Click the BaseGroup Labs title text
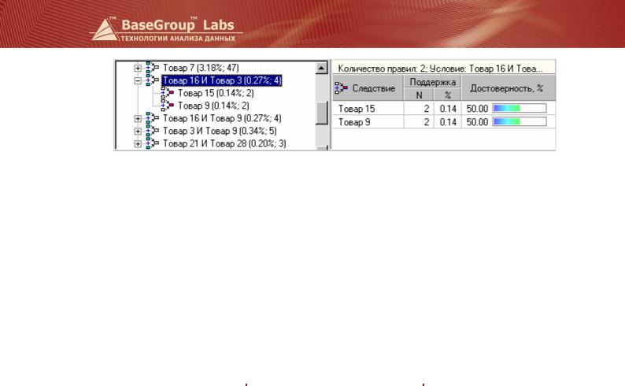Image resolution: width=625 pixels, height=386 pixels. (178, 24)
